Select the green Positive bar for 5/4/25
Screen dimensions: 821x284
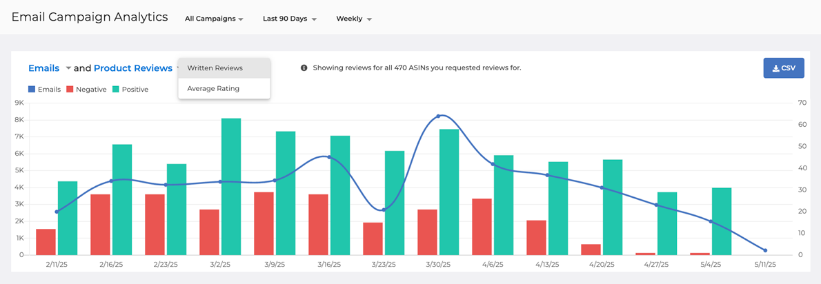coord(722,221)
